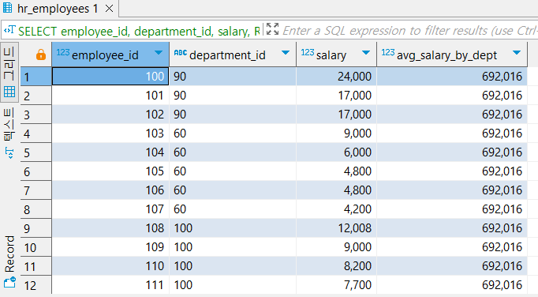Click the avg_salary_by_dept numeric type icon
Screen dimensions: 538x297
click(388, 52)
